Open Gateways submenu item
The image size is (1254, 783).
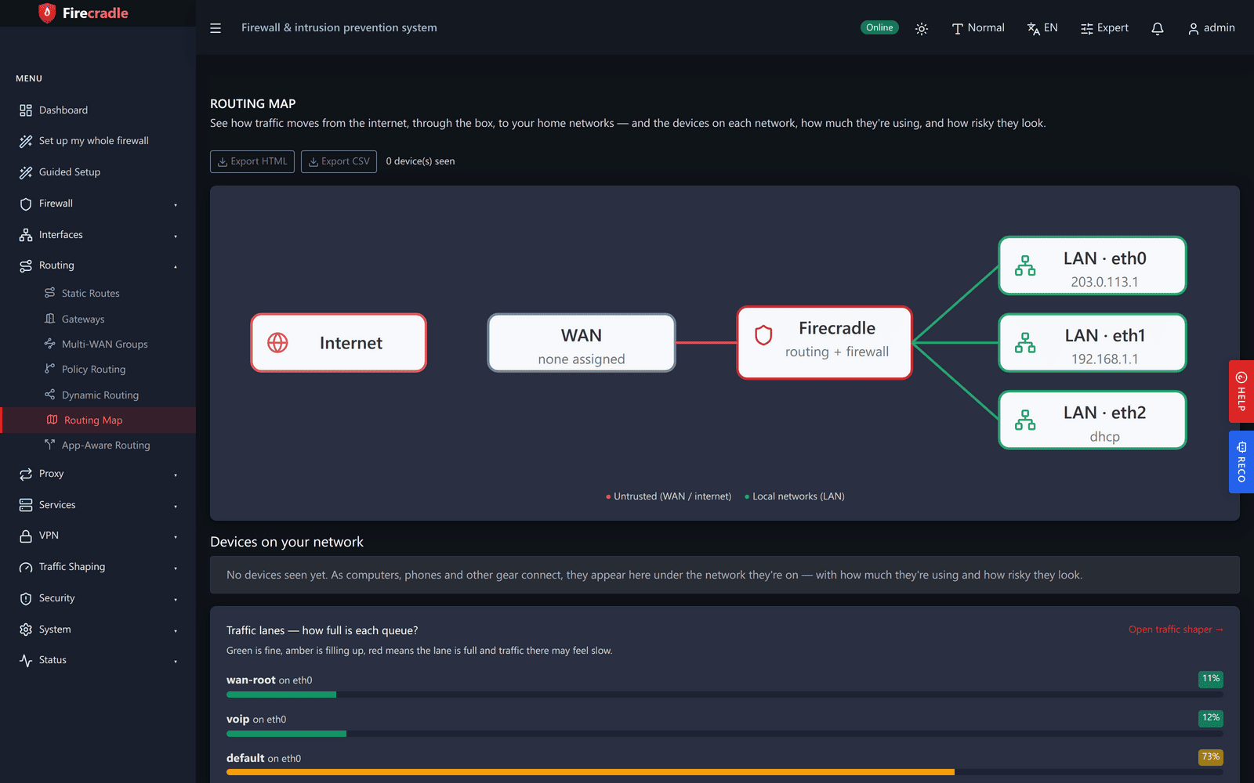[98, 319]
